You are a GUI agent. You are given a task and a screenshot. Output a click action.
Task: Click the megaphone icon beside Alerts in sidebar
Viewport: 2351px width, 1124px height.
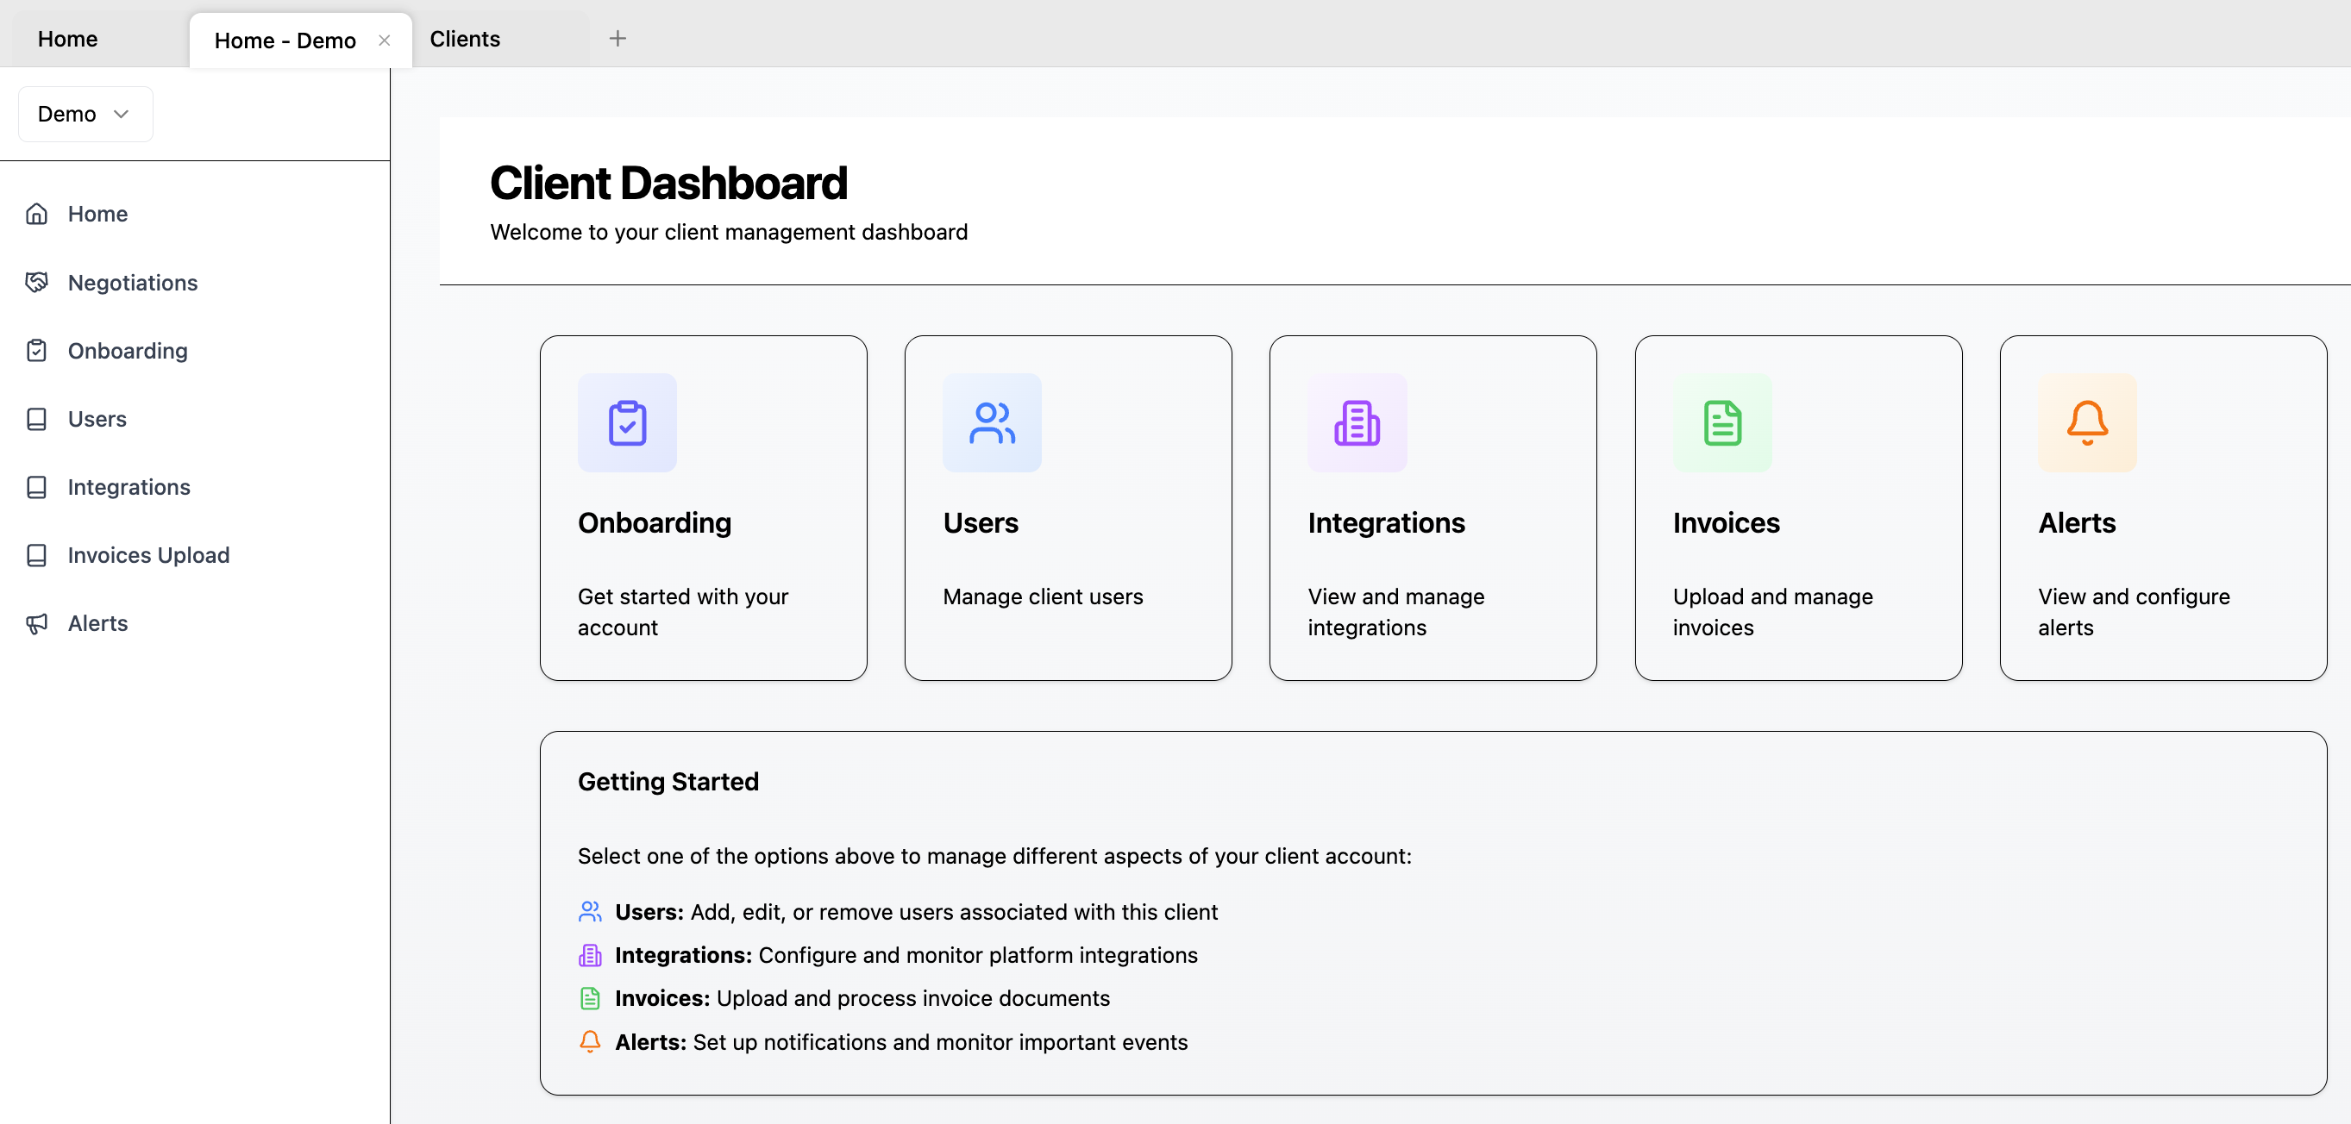coord(36,623)
